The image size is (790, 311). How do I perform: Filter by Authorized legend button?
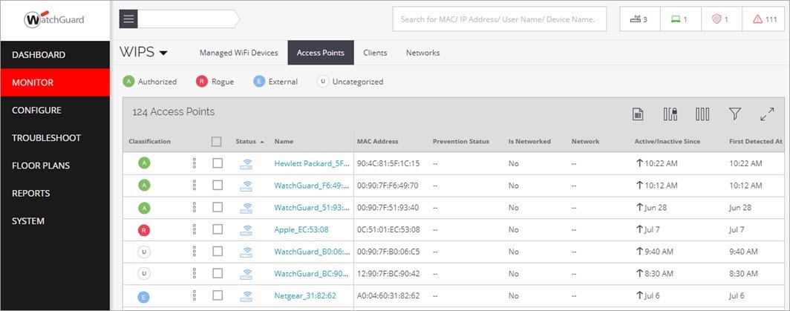(x=150, y=82)
